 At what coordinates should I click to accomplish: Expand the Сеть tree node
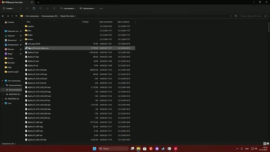[3, 103]
